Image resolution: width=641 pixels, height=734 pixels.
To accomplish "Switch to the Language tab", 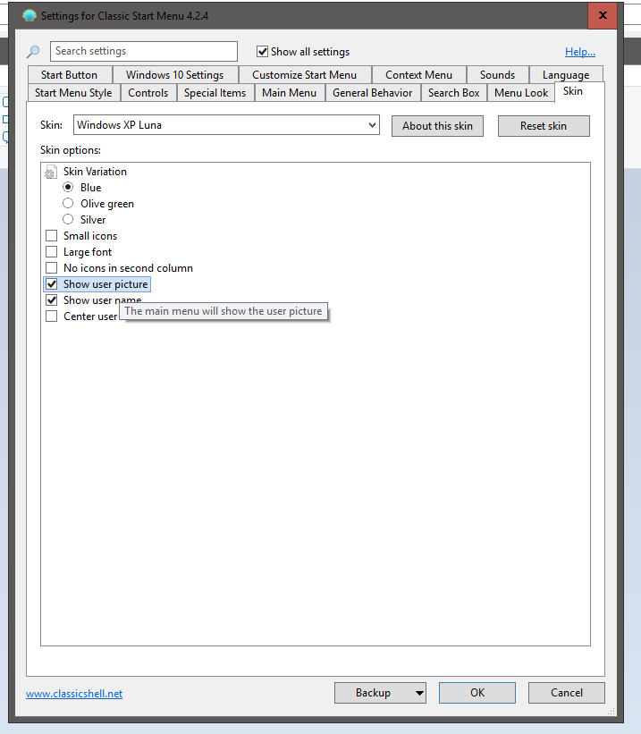I will click(566, 75).
